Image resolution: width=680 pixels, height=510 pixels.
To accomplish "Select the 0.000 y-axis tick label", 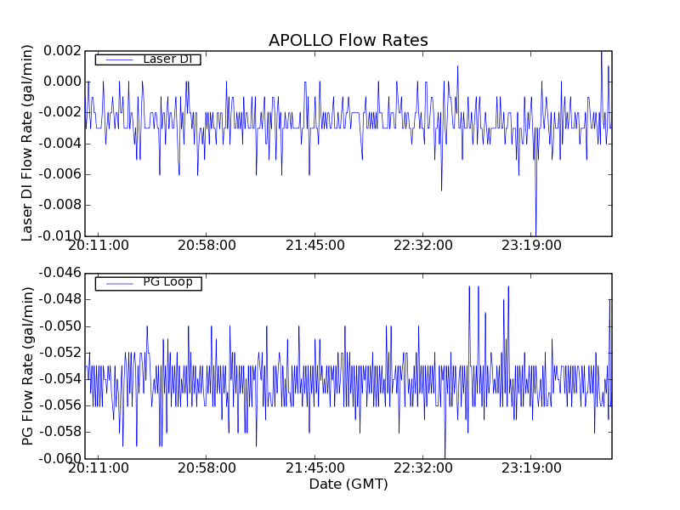I will point(62,82).
